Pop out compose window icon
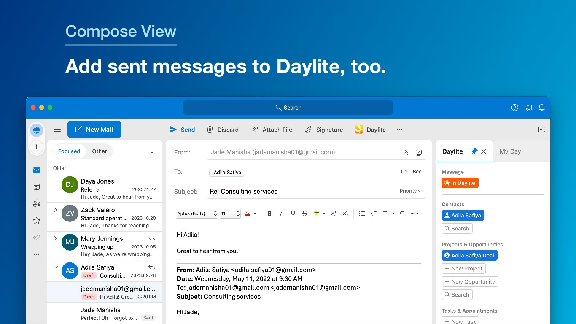This screenshot has width=576, height=324. coord(419,153)
